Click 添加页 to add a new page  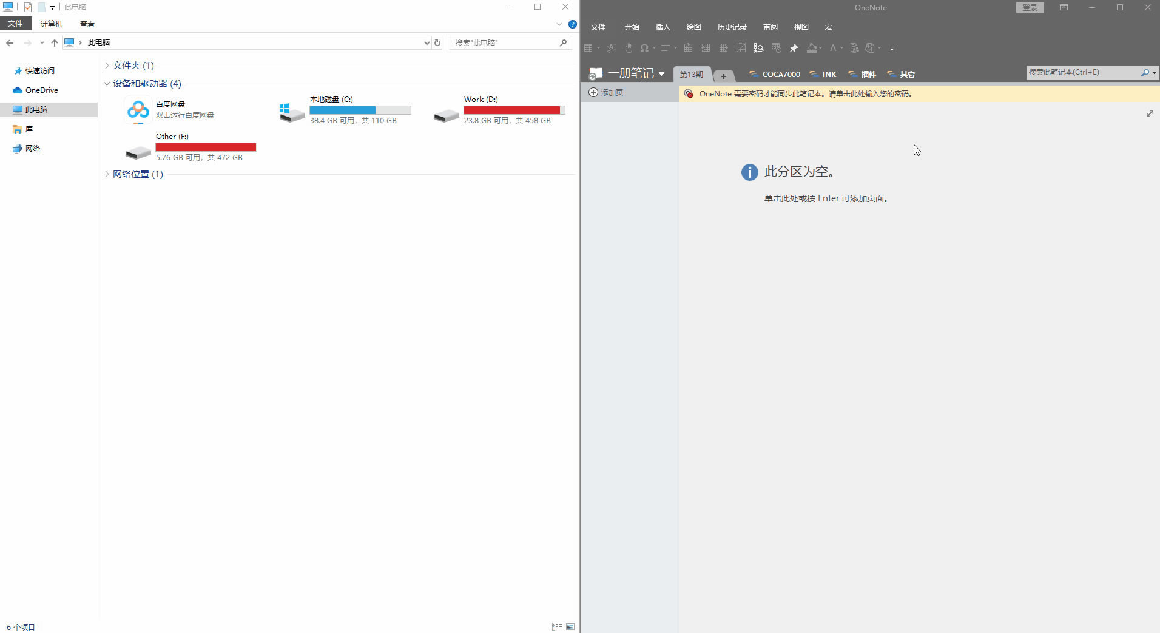point(607,92)
